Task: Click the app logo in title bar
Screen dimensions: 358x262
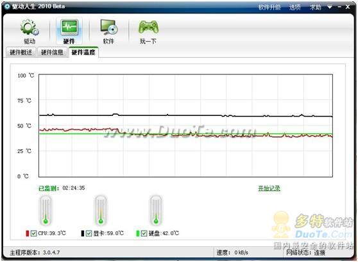Action: [7, 6]
